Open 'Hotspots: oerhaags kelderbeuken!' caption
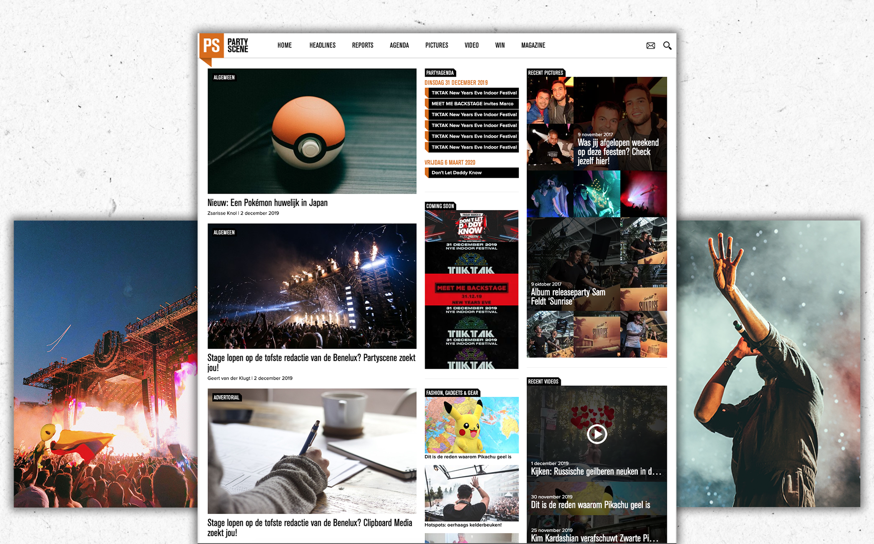Viewport: 874px width, 544px height. coord(463,525)
